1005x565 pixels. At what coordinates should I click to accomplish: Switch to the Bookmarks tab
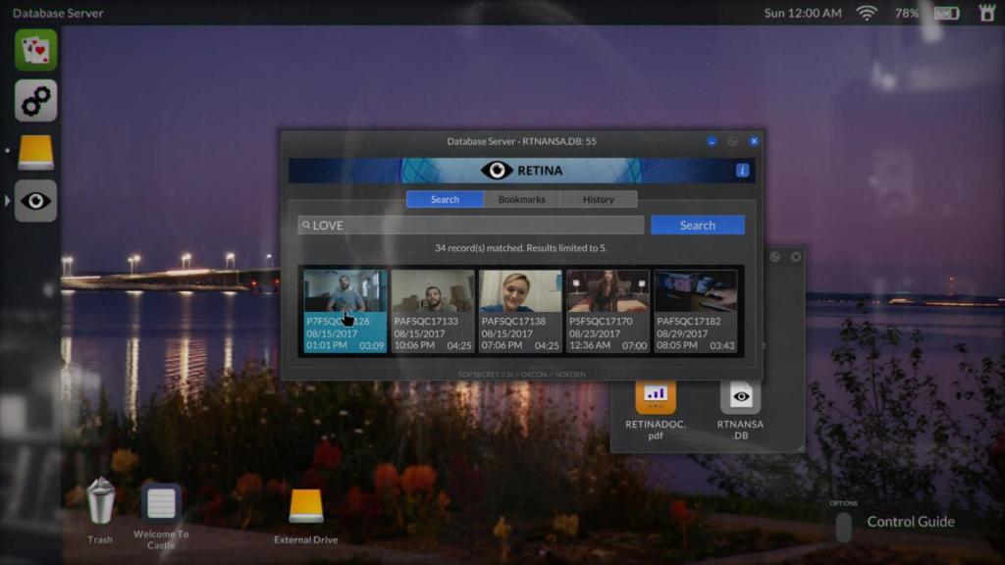point(521,199)
